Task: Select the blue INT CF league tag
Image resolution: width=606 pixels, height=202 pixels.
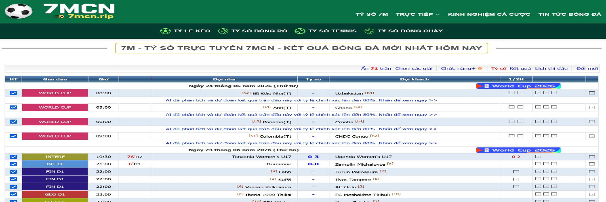Action: point(55,164)
